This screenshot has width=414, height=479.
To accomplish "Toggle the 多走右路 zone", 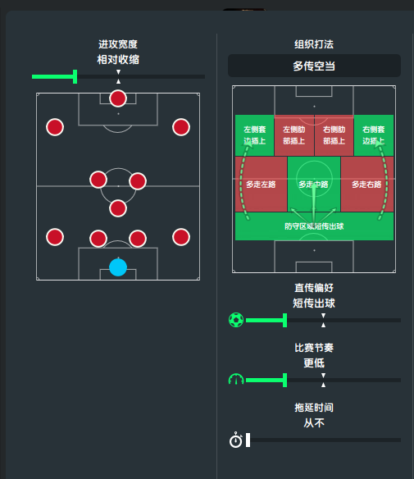I will coord(367,185).
